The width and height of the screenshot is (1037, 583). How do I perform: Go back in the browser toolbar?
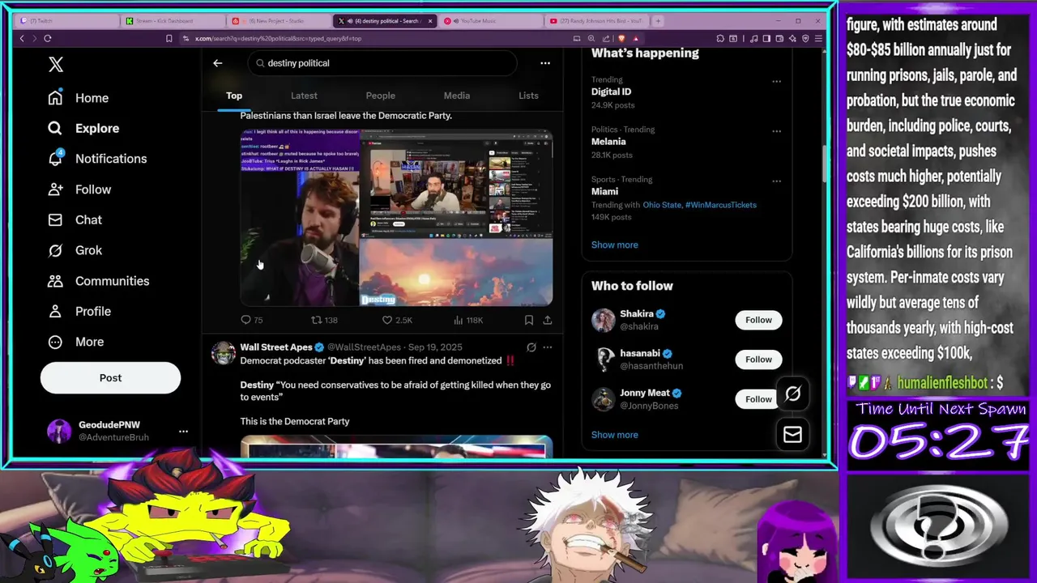coord(22,38)
